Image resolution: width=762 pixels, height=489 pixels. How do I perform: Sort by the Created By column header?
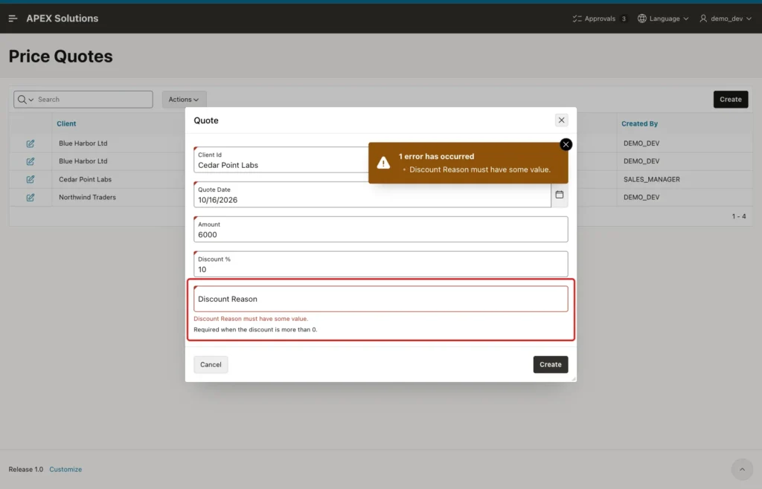click(639, 123)
